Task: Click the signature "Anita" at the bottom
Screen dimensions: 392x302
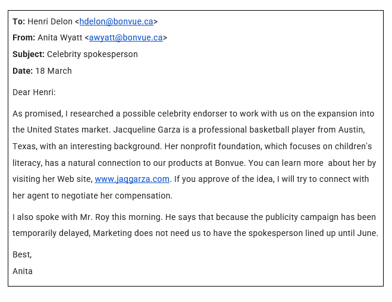Action: 23,271
